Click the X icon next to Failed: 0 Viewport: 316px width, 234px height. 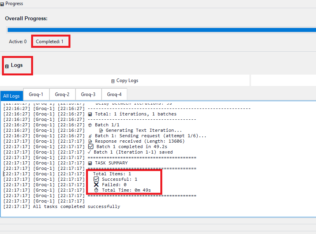point(96,185)
